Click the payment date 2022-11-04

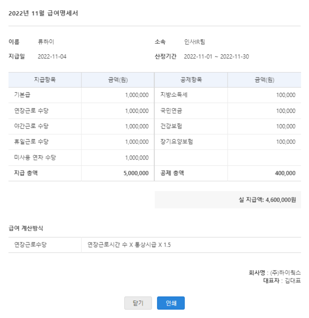coord(52,57)
